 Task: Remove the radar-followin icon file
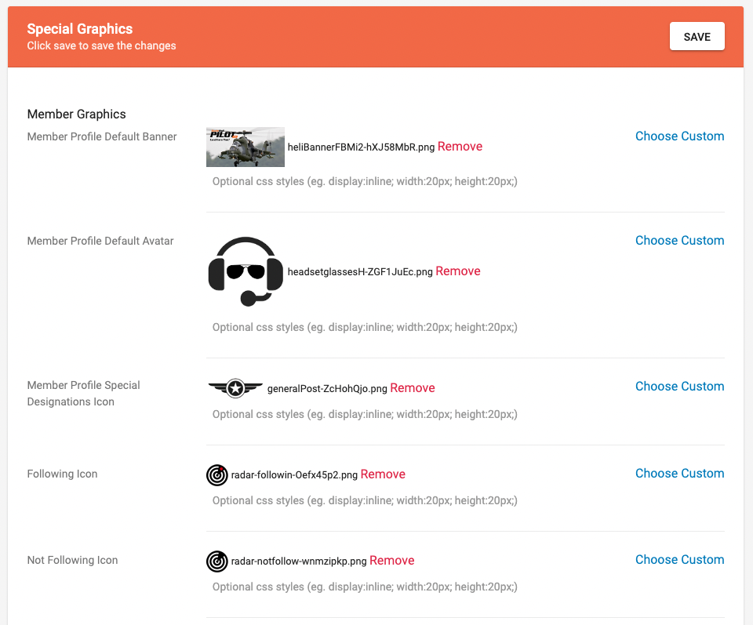point(383,474)
